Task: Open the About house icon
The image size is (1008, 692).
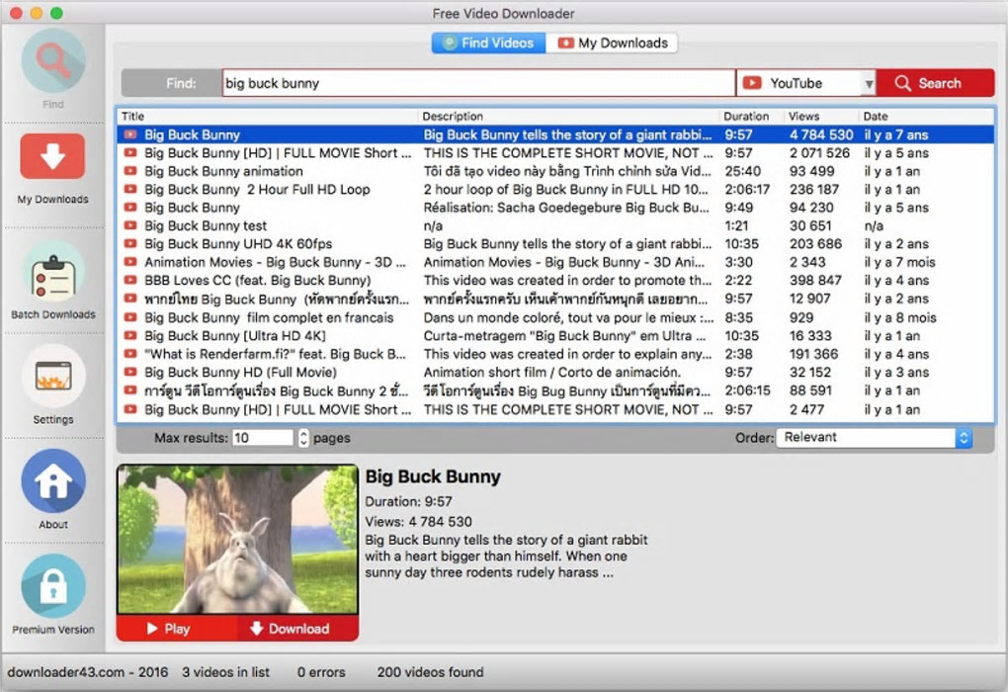Action: tap(52, 481)
